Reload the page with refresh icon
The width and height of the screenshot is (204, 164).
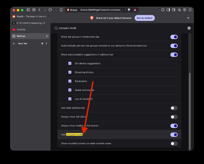[x=50, y=10]
